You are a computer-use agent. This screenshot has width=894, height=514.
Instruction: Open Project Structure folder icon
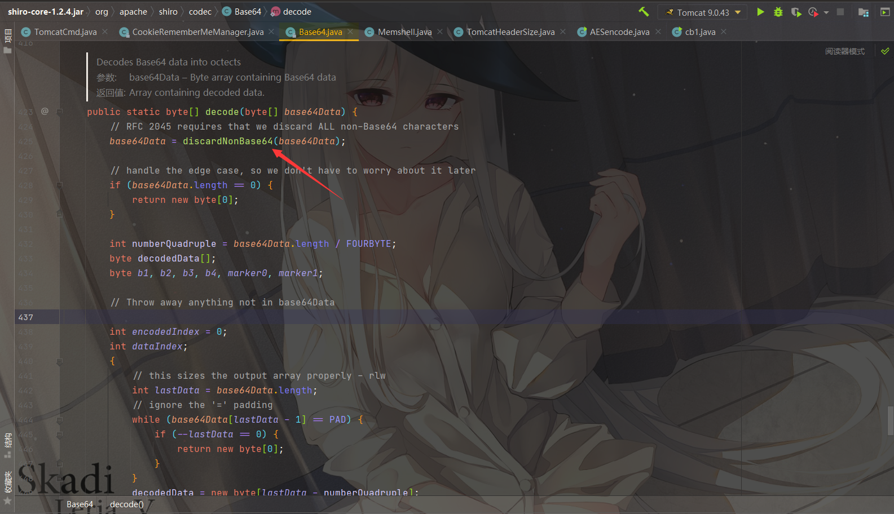click(863, 12)
